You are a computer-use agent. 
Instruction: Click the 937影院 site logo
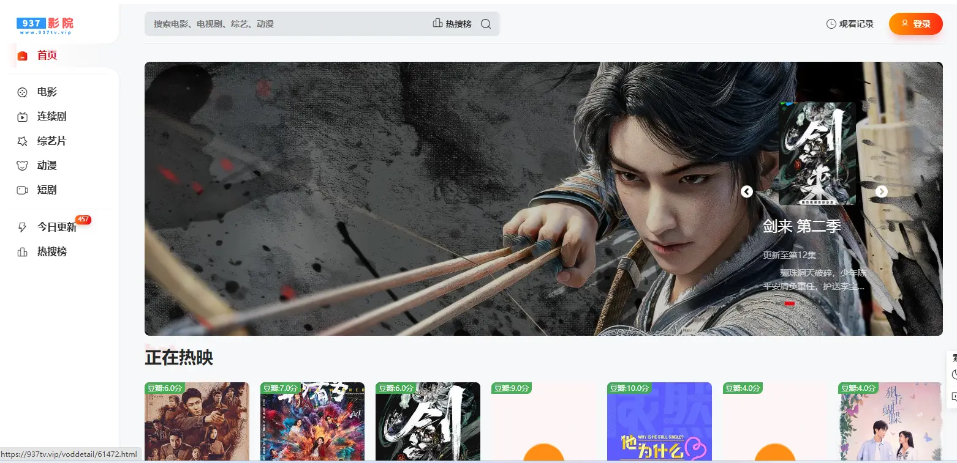coord(45,25)
